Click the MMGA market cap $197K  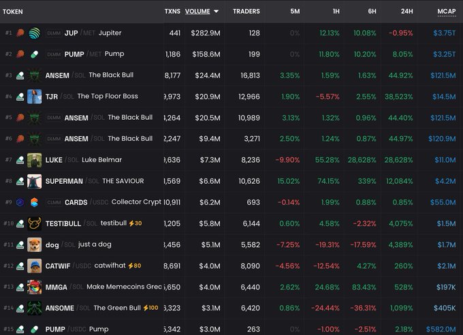point(446,287)
